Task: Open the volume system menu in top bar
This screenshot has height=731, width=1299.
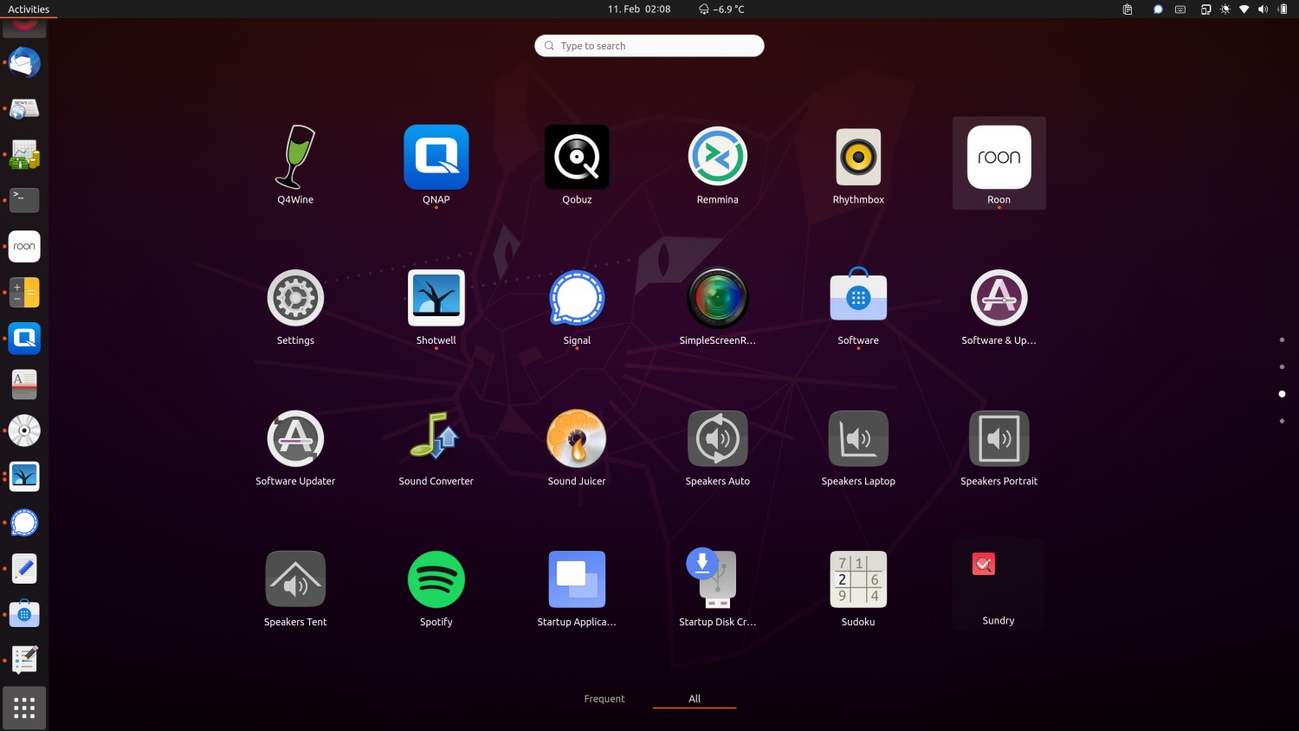Action: pos(1263,10)
